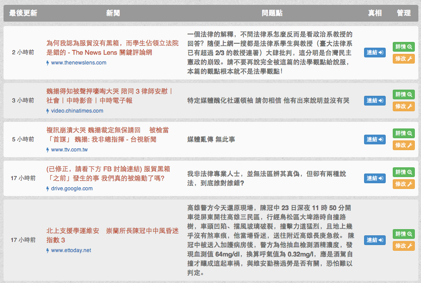
Task: Click lightning icon beside www.thenewslens.com
Action: (x=48, y=63)
